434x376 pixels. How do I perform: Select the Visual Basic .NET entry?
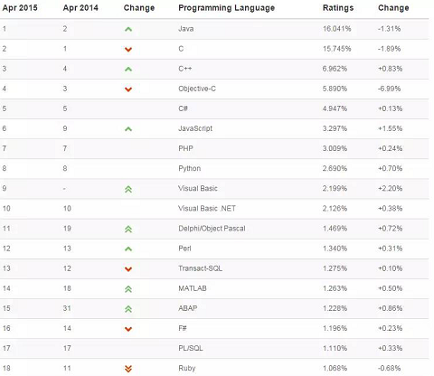tap(207, 208)
